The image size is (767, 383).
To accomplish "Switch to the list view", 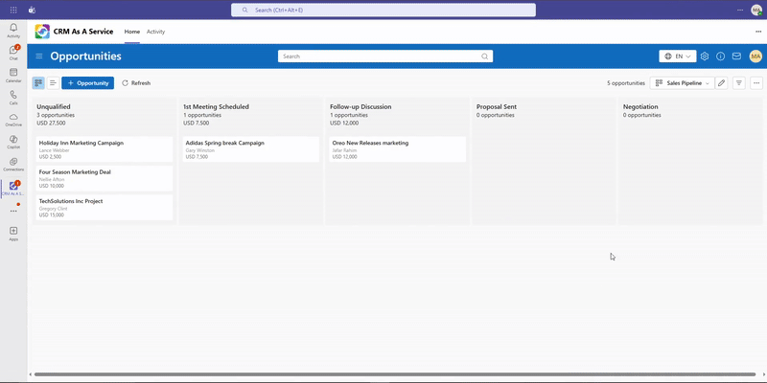I will point(53,83).
